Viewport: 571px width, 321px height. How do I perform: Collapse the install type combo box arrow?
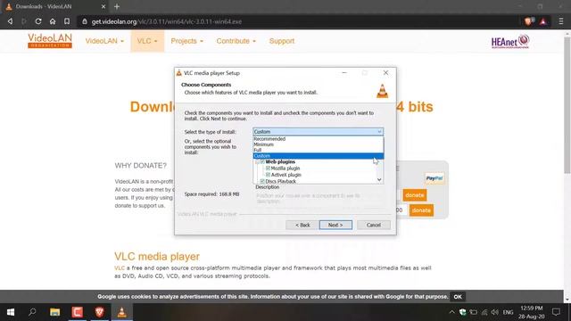tap(379, 131)
